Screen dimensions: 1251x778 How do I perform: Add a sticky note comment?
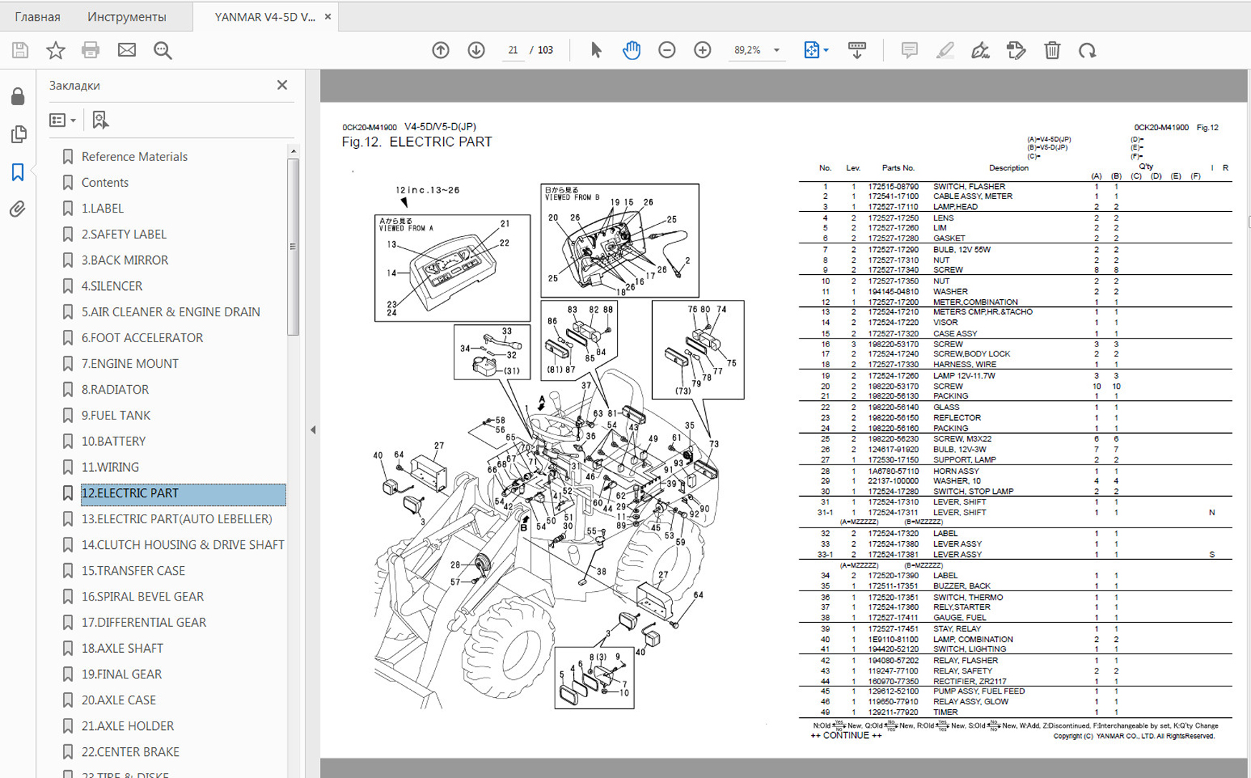(x=909, y=50)
